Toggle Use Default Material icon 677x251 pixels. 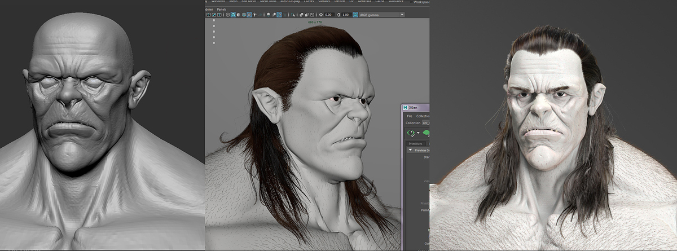click(239, 15)
